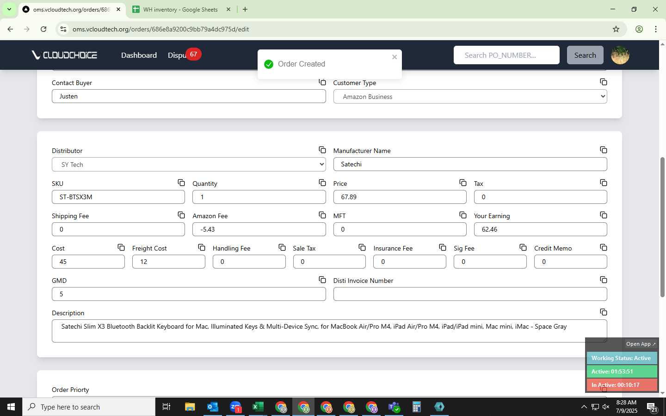
Task: Click inside the Description text area
Action: point(329,331)
